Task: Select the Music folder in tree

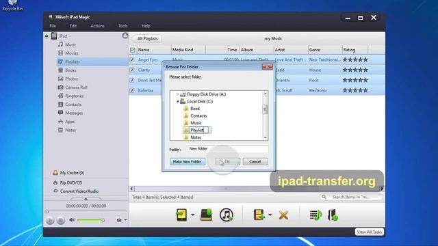Action: [196, 123]
